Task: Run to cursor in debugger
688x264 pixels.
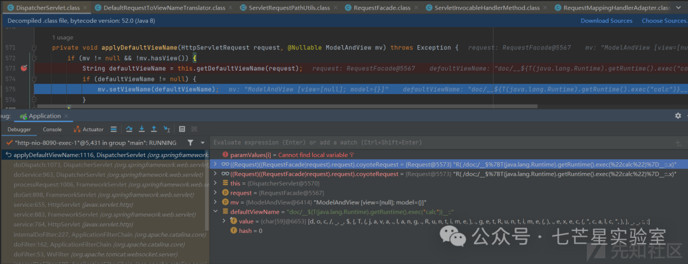Action: 167,129
